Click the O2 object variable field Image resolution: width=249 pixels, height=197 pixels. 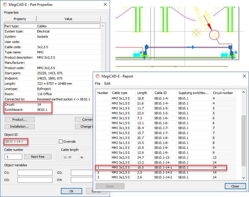(82, 173)
